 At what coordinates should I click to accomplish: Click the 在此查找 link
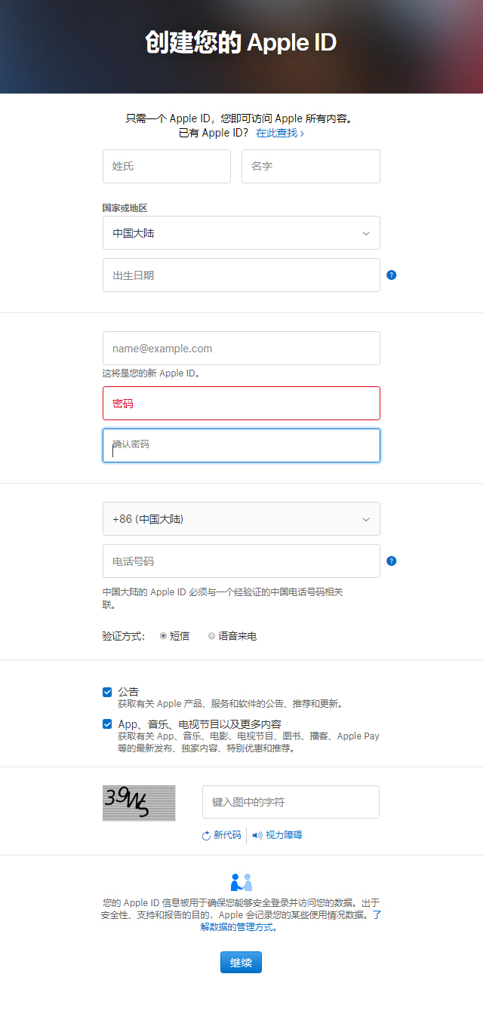pos(279,133)
